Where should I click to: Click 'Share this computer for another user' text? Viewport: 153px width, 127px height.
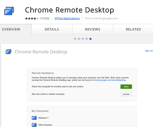58,86
